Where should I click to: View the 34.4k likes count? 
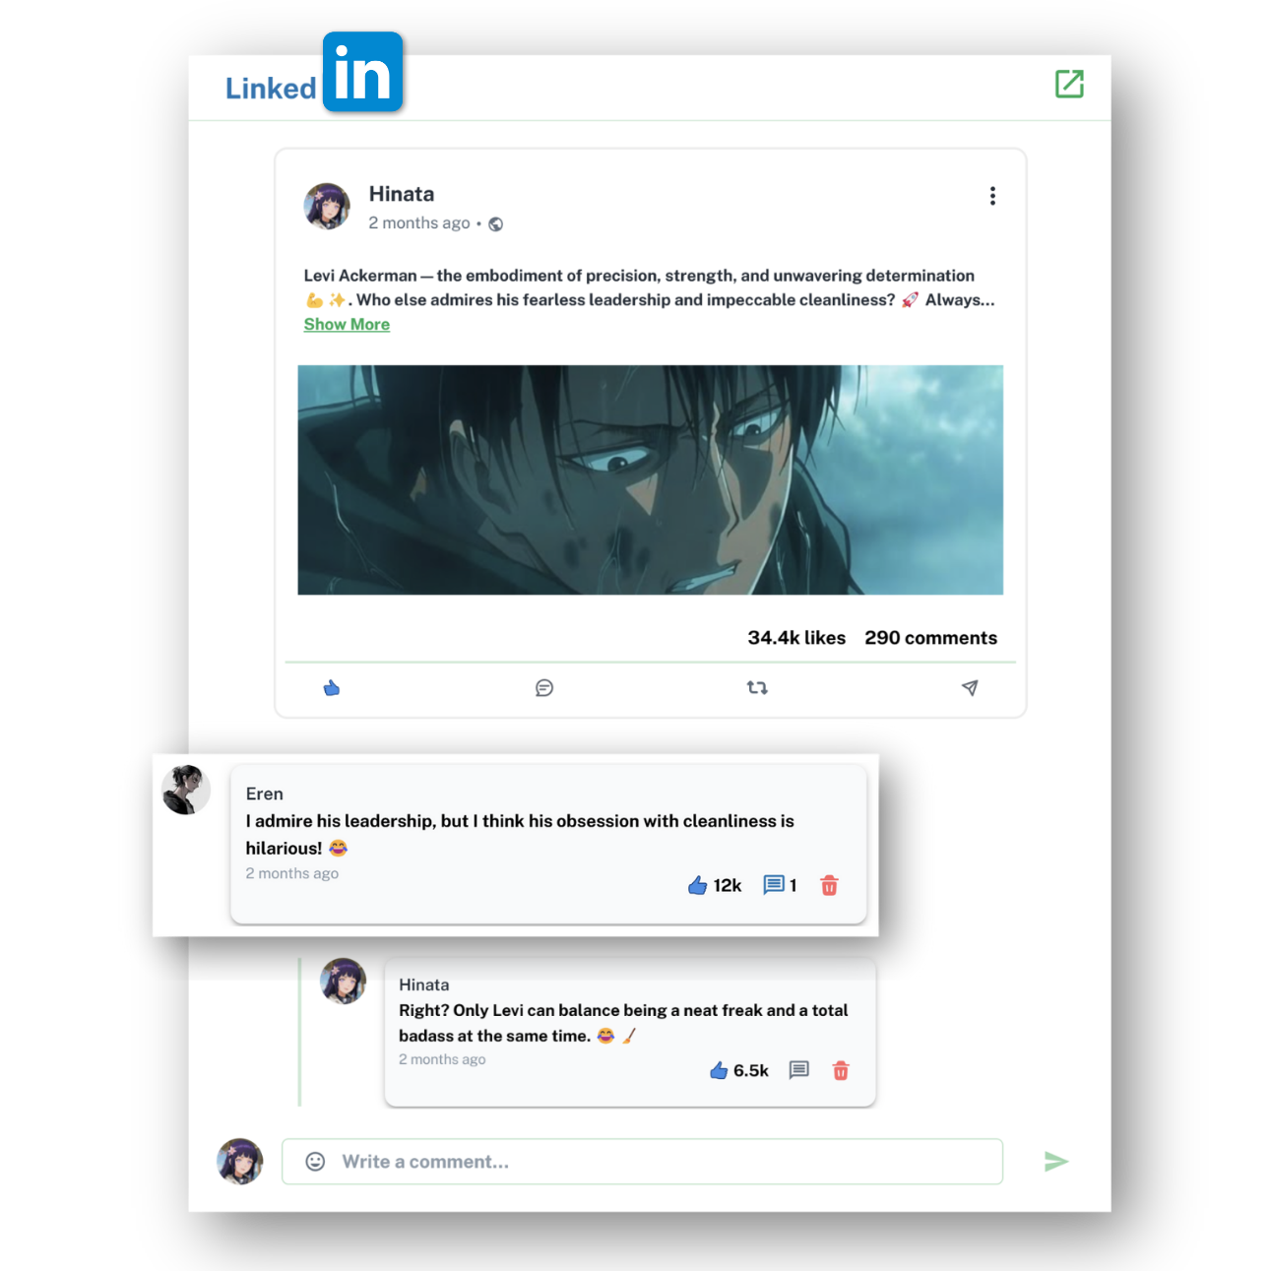pyautogui.click(x=795, y=638)
